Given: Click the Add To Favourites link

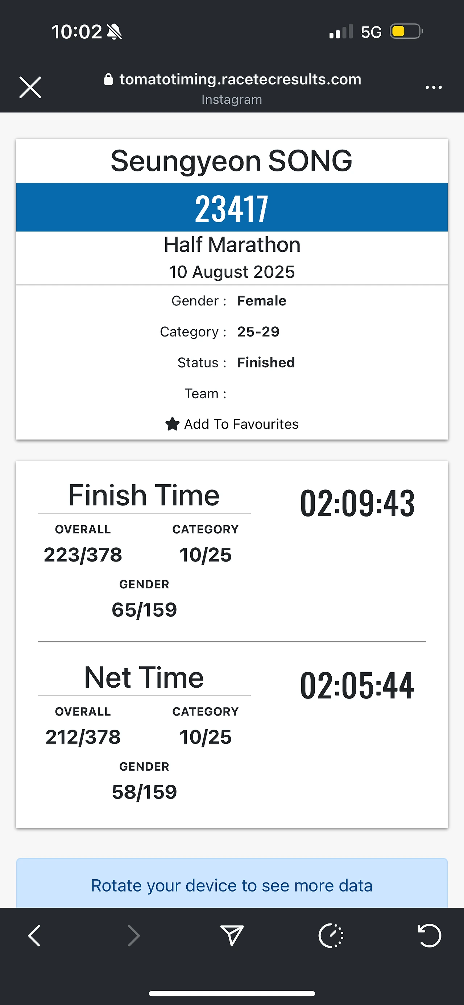Looking at the screenshot, I should 241,424.
